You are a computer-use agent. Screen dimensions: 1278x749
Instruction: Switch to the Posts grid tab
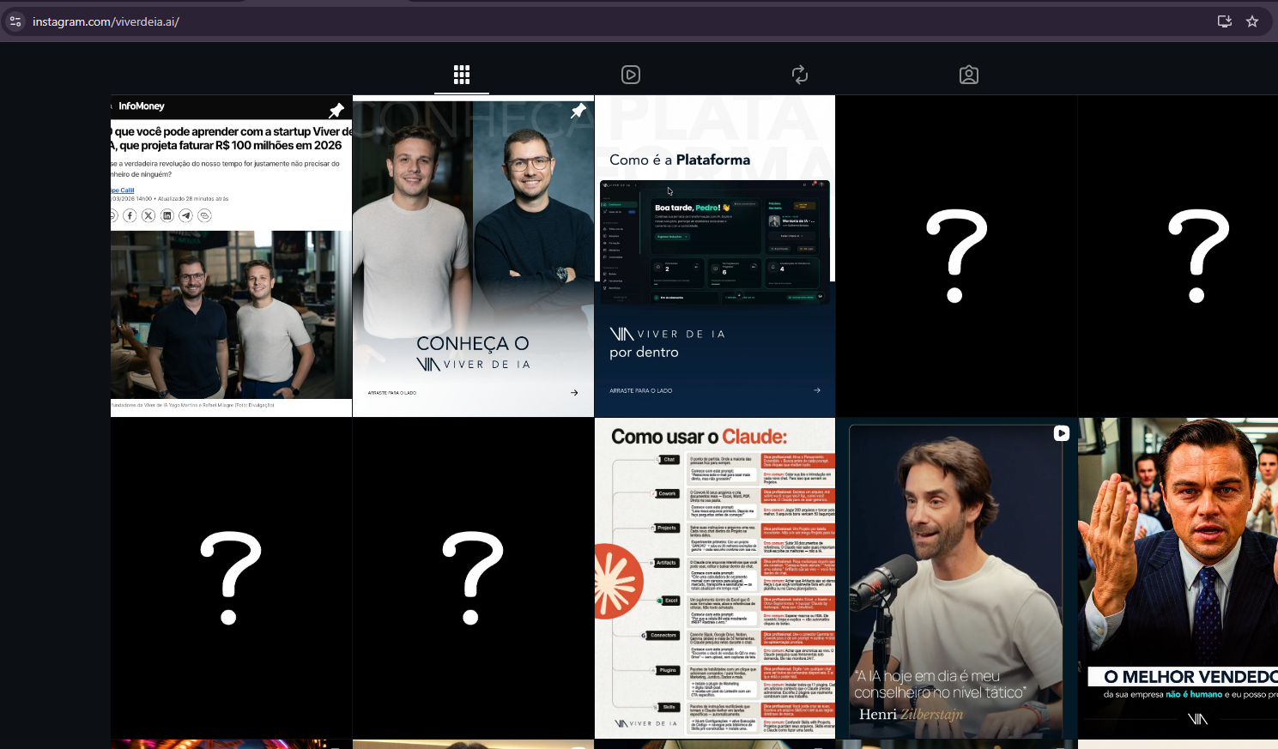tap(462, 75)
